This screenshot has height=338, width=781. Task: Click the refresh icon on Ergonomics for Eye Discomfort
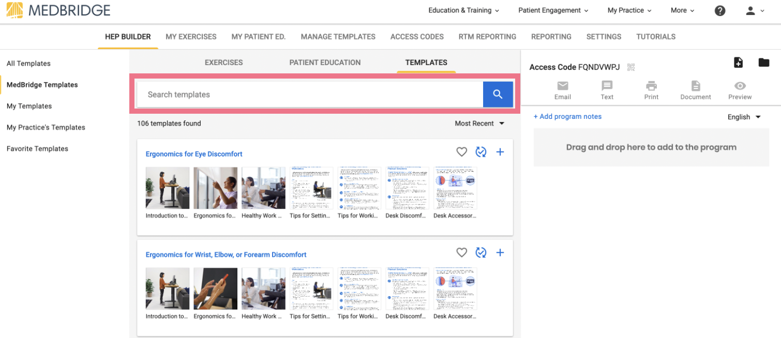click(x=481, y=152)
